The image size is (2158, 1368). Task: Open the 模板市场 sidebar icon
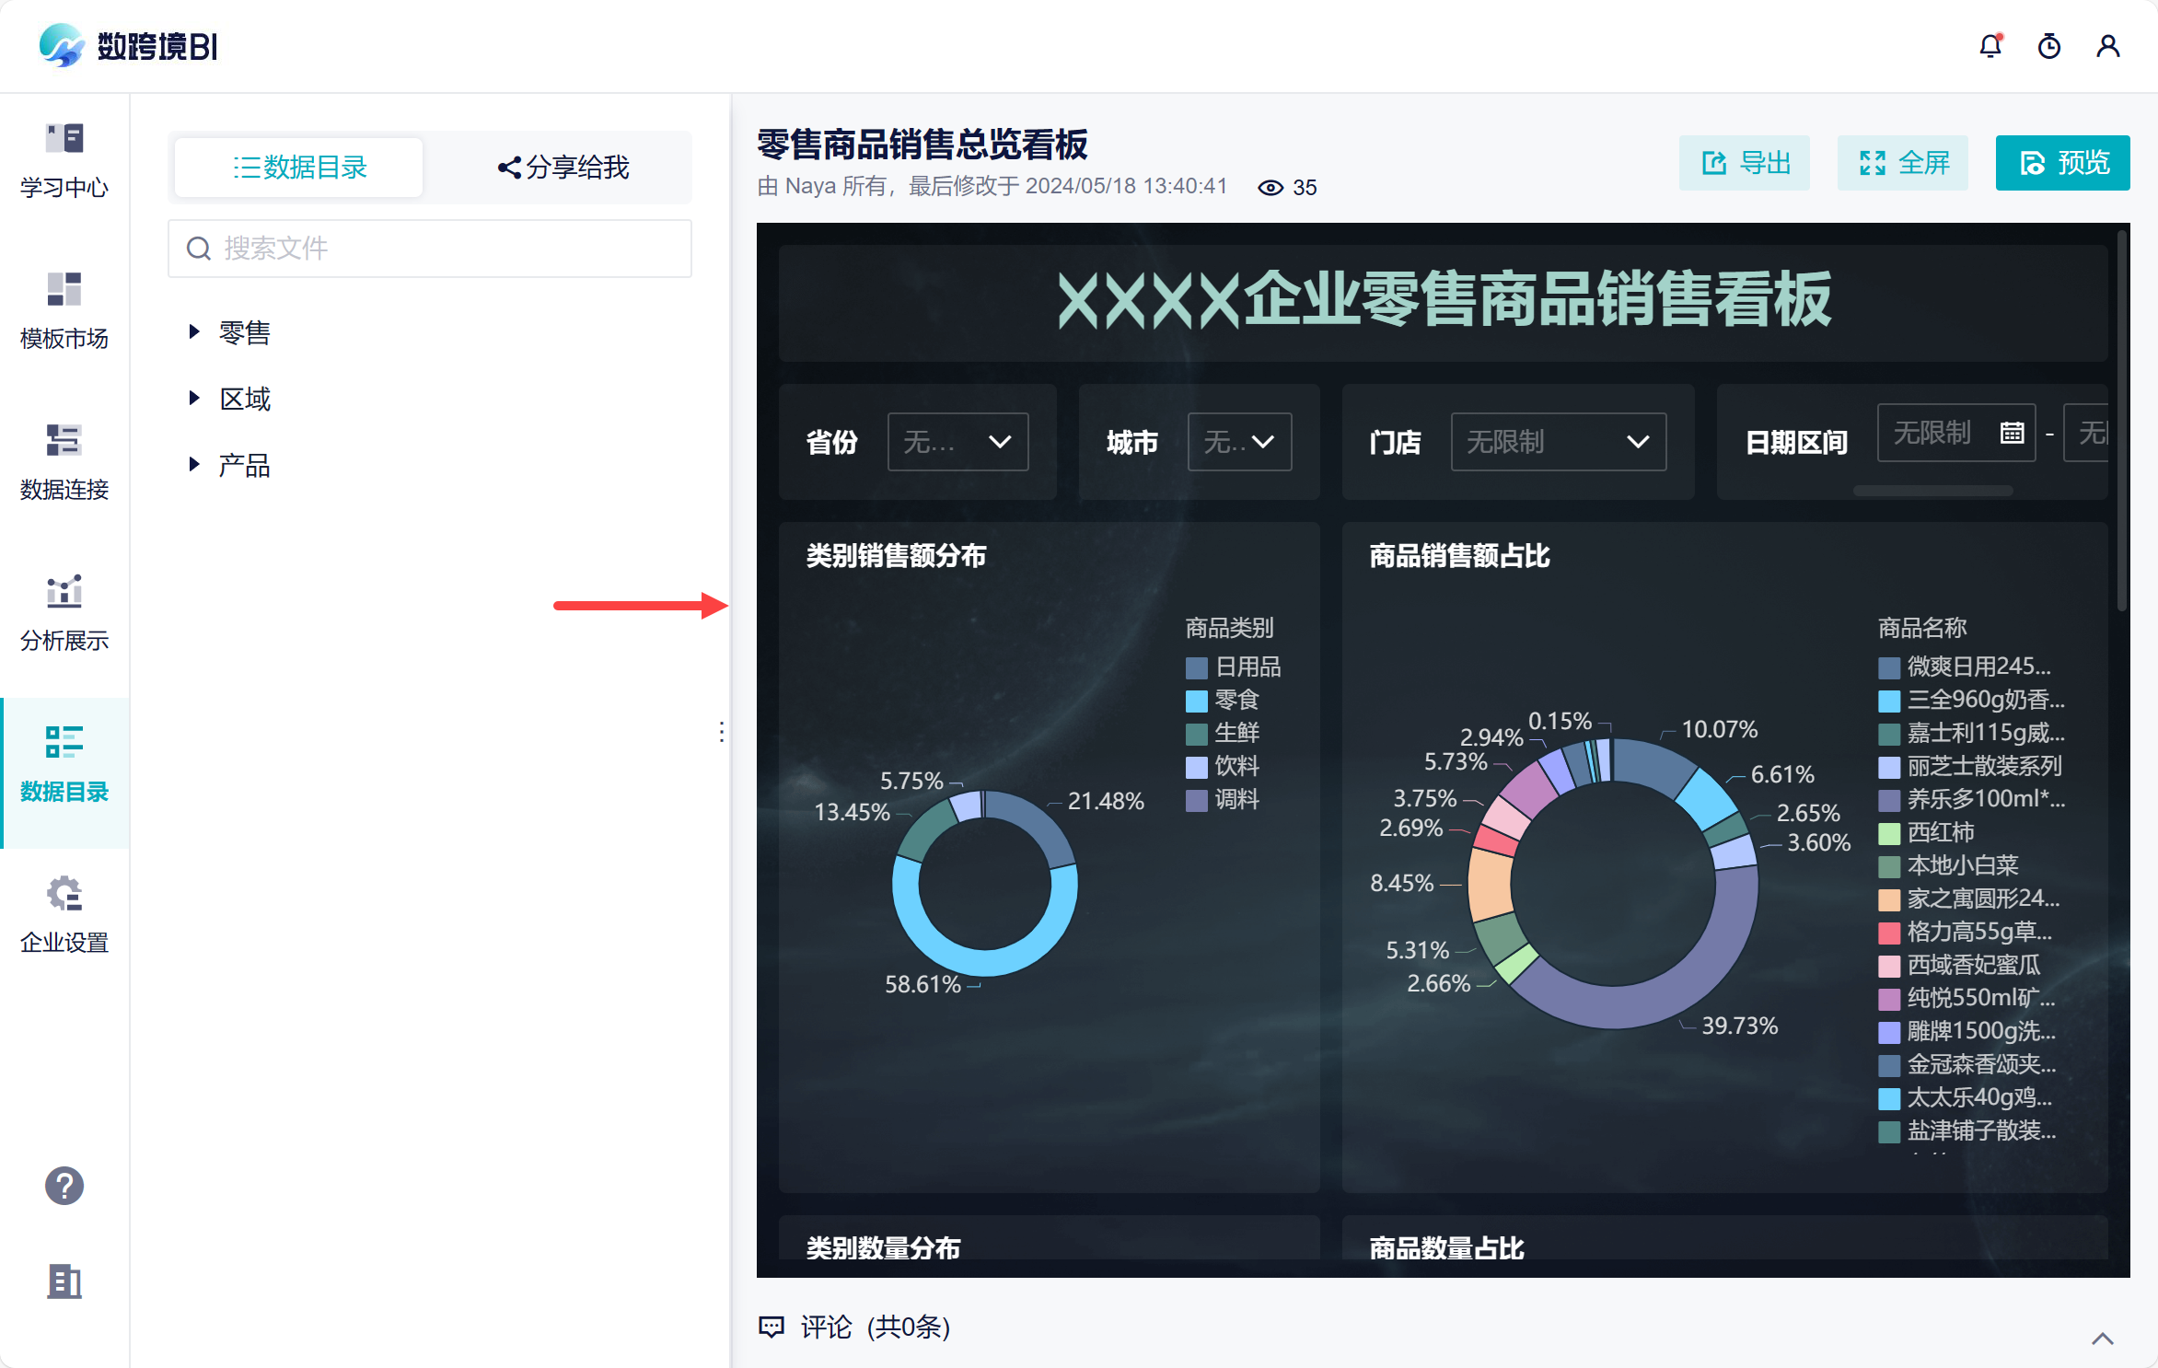coord(64,291)
